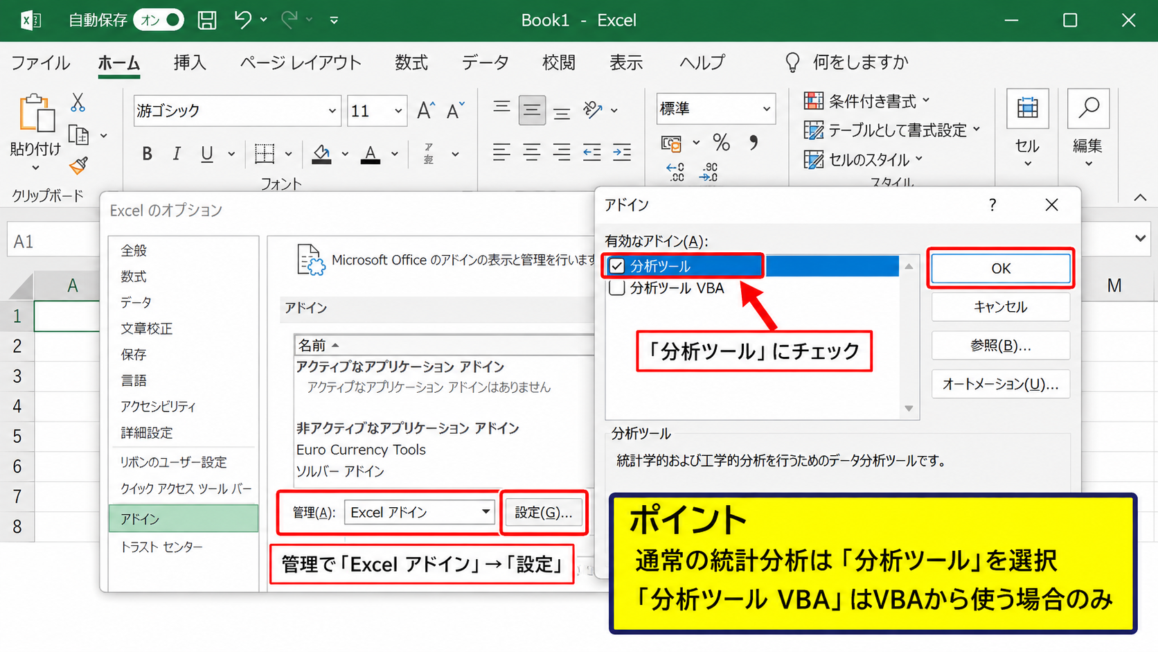The width and height of the screenshot is (1158, 652).
Task: Click the Copy icon
Action: (x=78, y=135)
